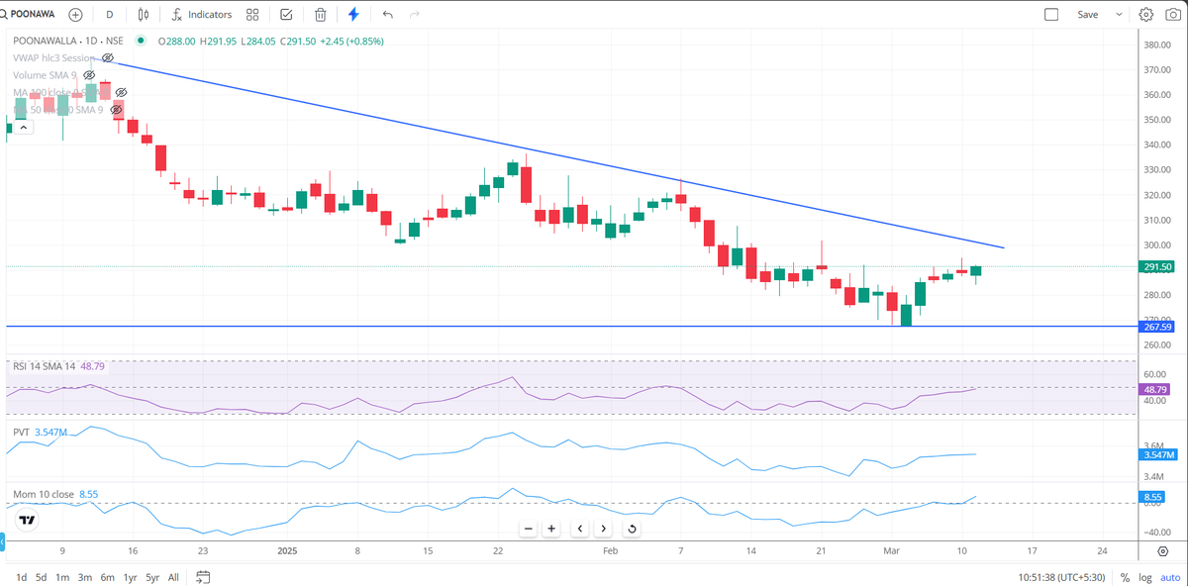The width and height of the screenshot is (1188, 586).
Task: Open the go-to-date calendar icon
Action: click(203, 577)
